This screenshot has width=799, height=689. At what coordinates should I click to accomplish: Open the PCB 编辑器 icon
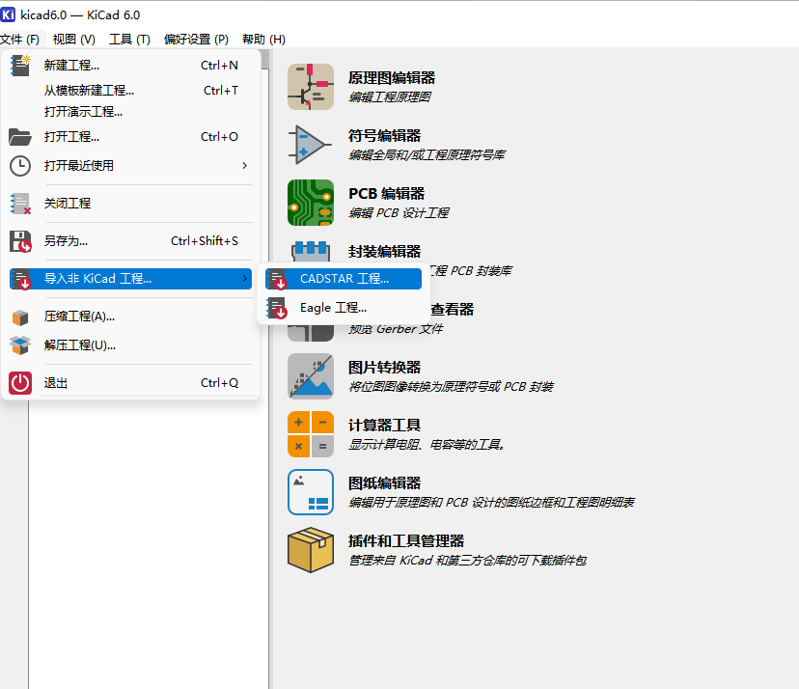pyautogui.click(x=311, y=203)
